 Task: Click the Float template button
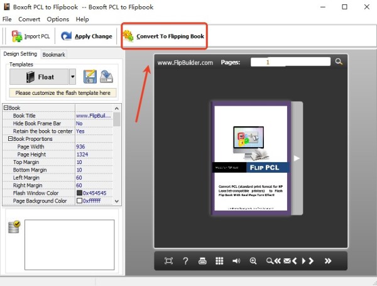pyautogui.click(x=39, y=77)
